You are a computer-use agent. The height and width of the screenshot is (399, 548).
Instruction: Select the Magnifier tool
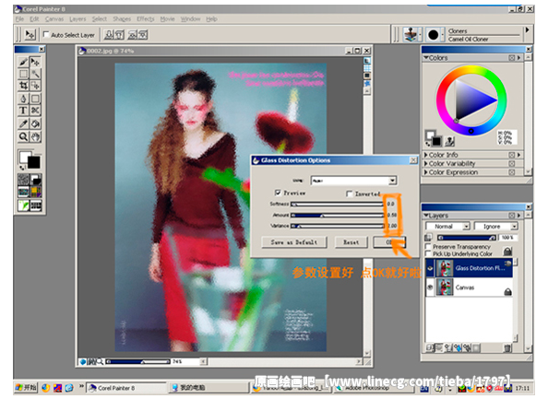23,136
